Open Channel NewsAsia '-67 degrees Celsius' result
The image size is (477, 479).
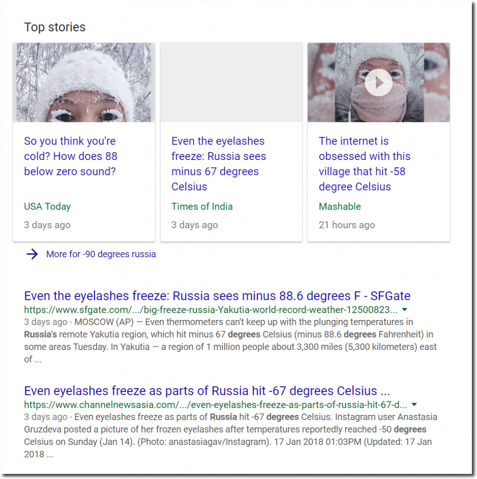point(207,391)
